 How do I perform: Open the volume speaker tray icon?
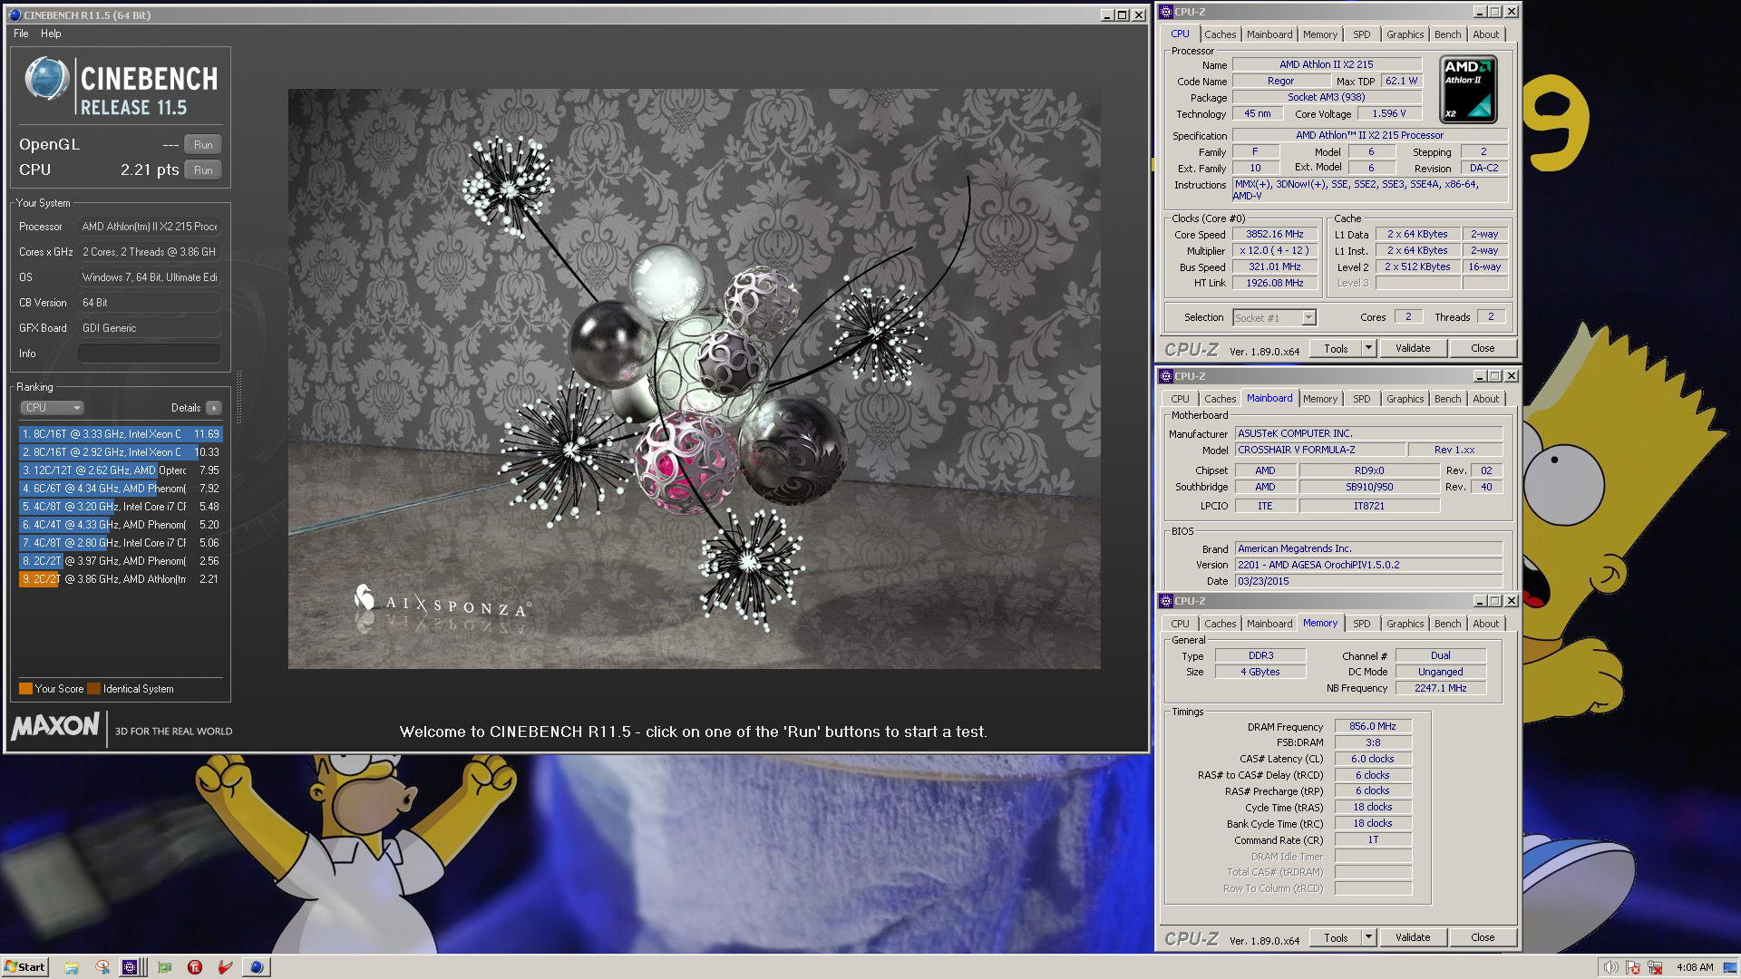(1610, 967)
